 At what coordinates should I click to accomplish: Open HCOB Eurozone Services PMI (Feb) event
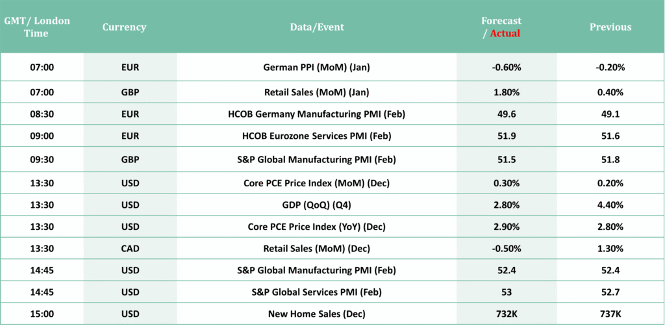(317, 136)
